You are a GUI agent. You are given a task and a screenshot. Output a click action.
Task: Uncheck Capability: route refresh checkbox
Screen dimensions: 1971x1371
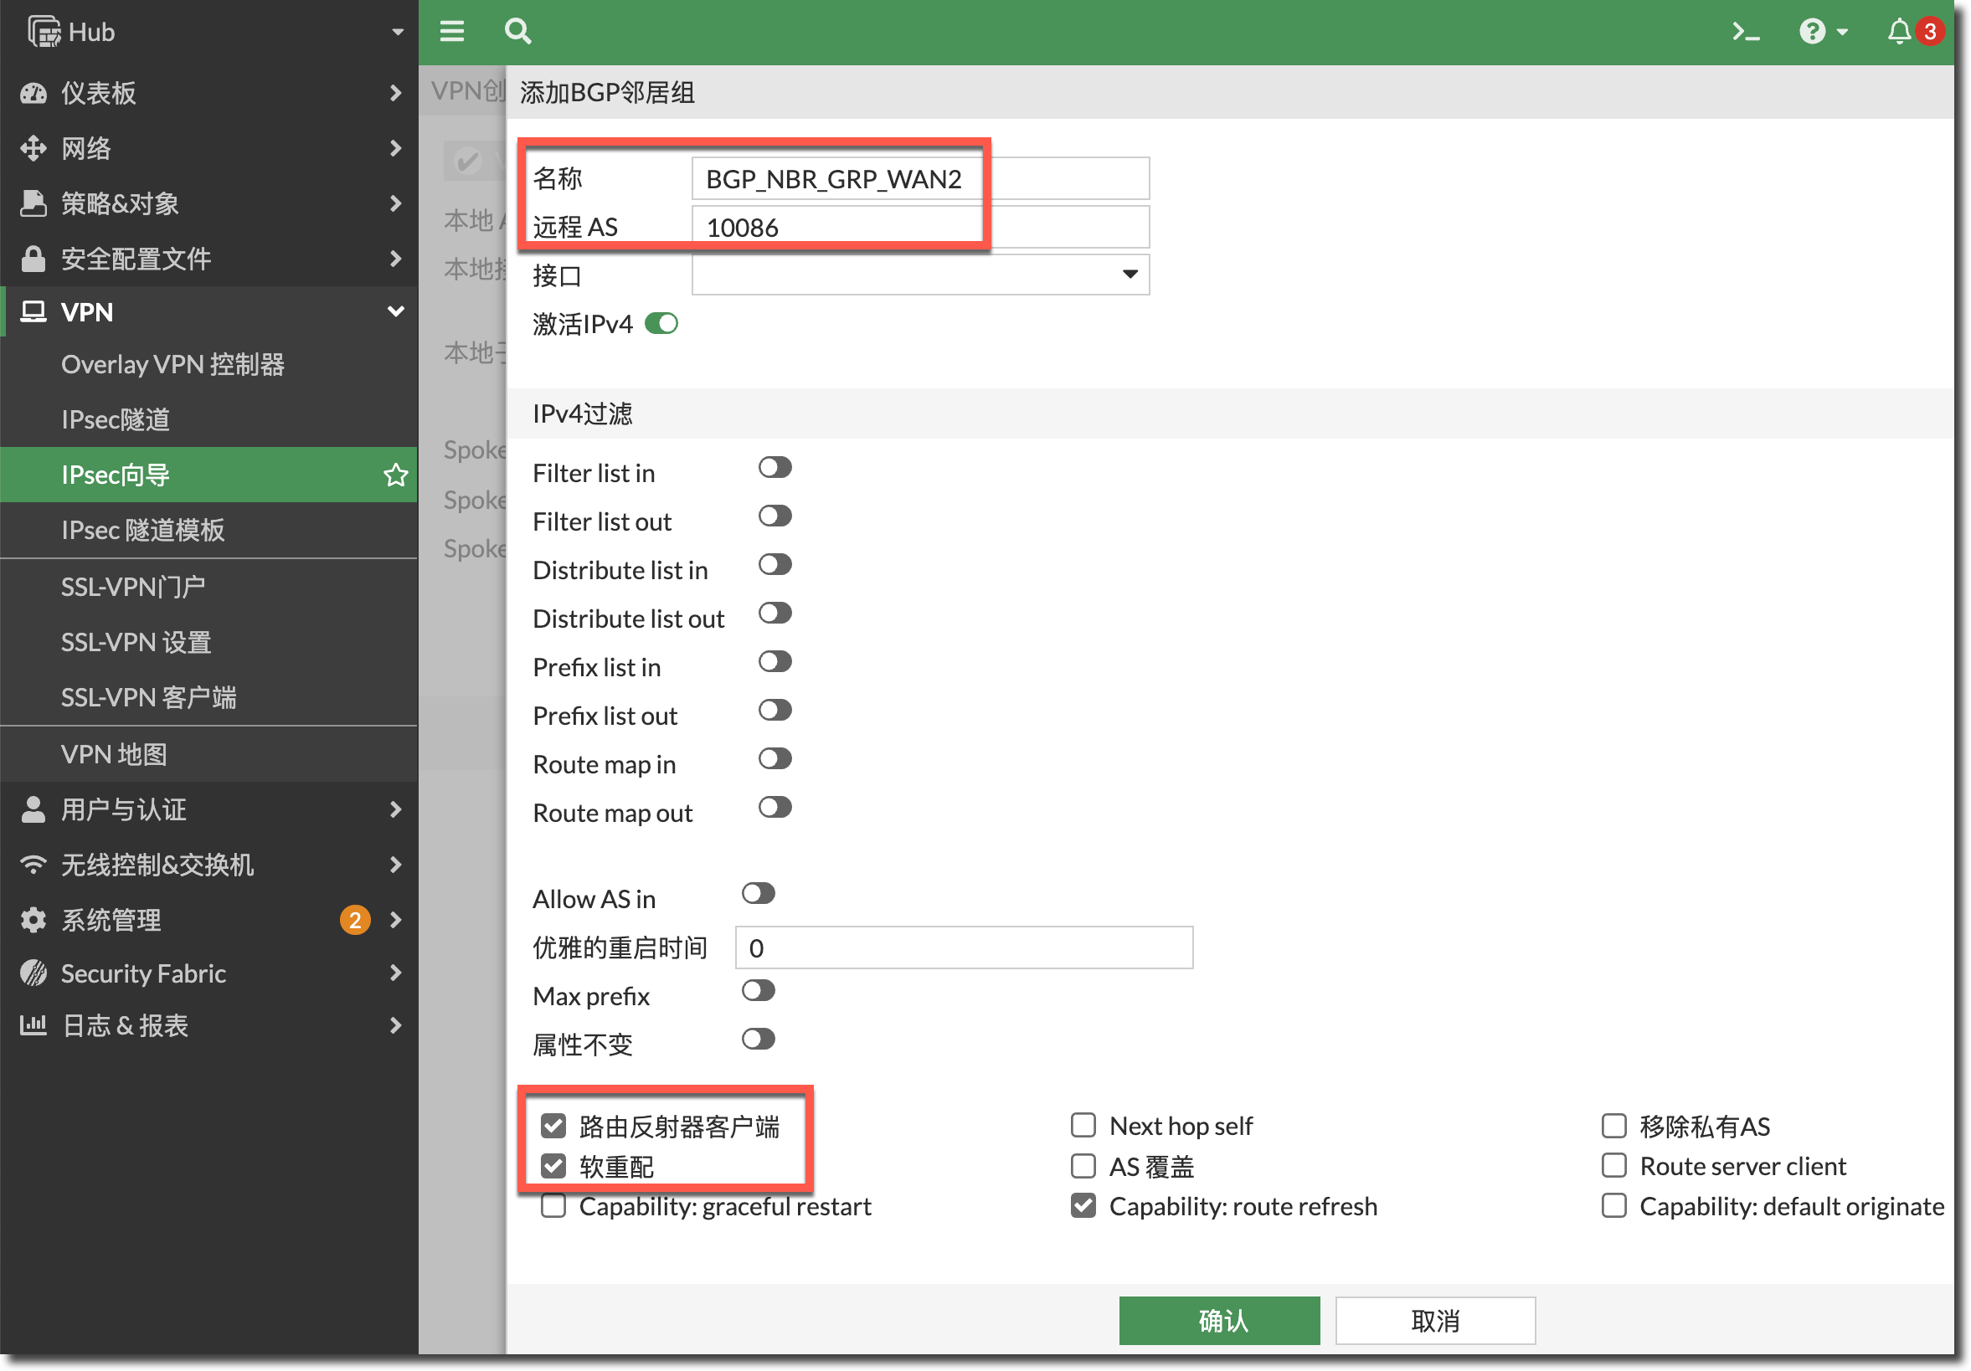(1083, 1205)
